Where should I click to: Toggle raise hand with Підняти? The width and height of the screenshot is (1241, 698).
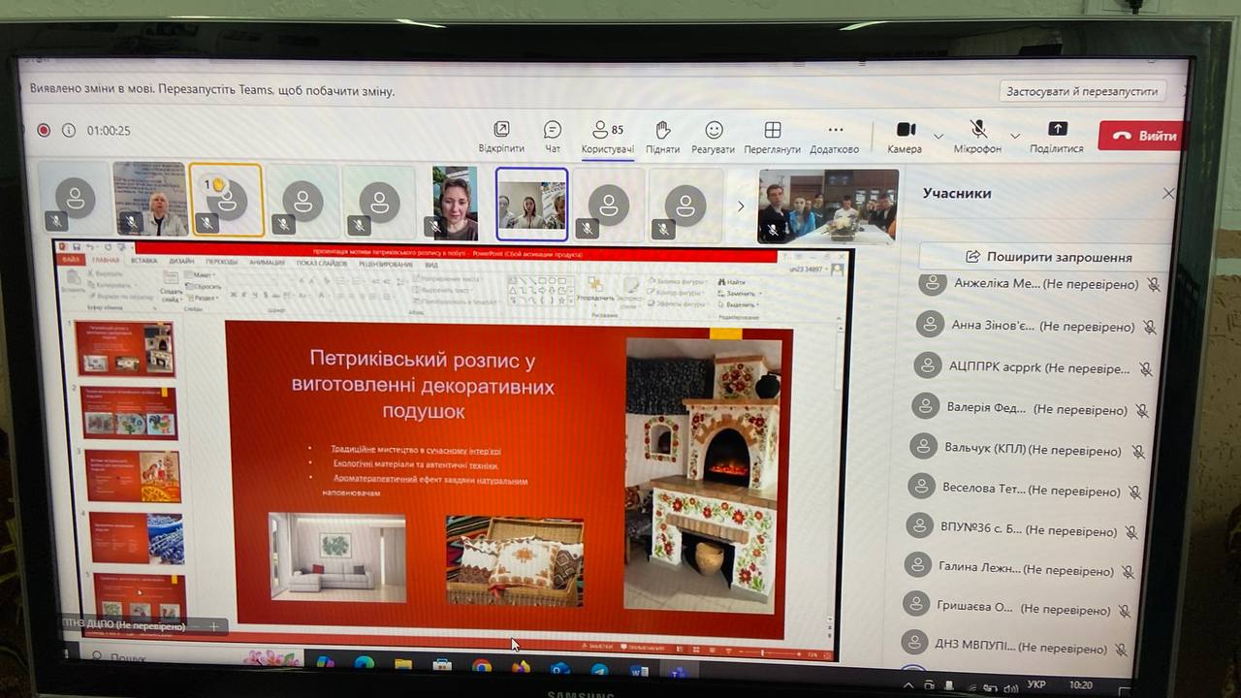[x=663, y=136]
